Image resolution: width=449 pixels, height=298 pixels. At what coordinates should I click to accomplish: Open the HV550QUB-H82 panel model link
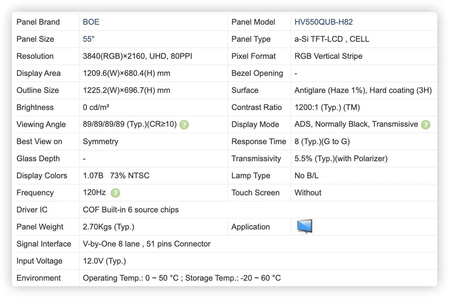324,22
